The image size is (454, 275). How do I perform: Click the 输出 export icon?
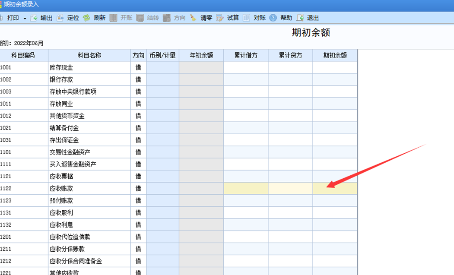click(x=34, y=18)
